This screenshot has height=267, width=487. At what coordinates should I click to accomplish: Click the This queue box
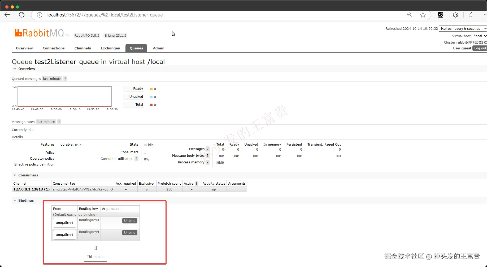pyautogui.click(x=96, y=257)
